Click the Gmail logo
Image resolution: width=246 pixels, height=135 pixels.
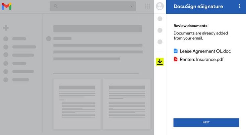coord(6,6)
